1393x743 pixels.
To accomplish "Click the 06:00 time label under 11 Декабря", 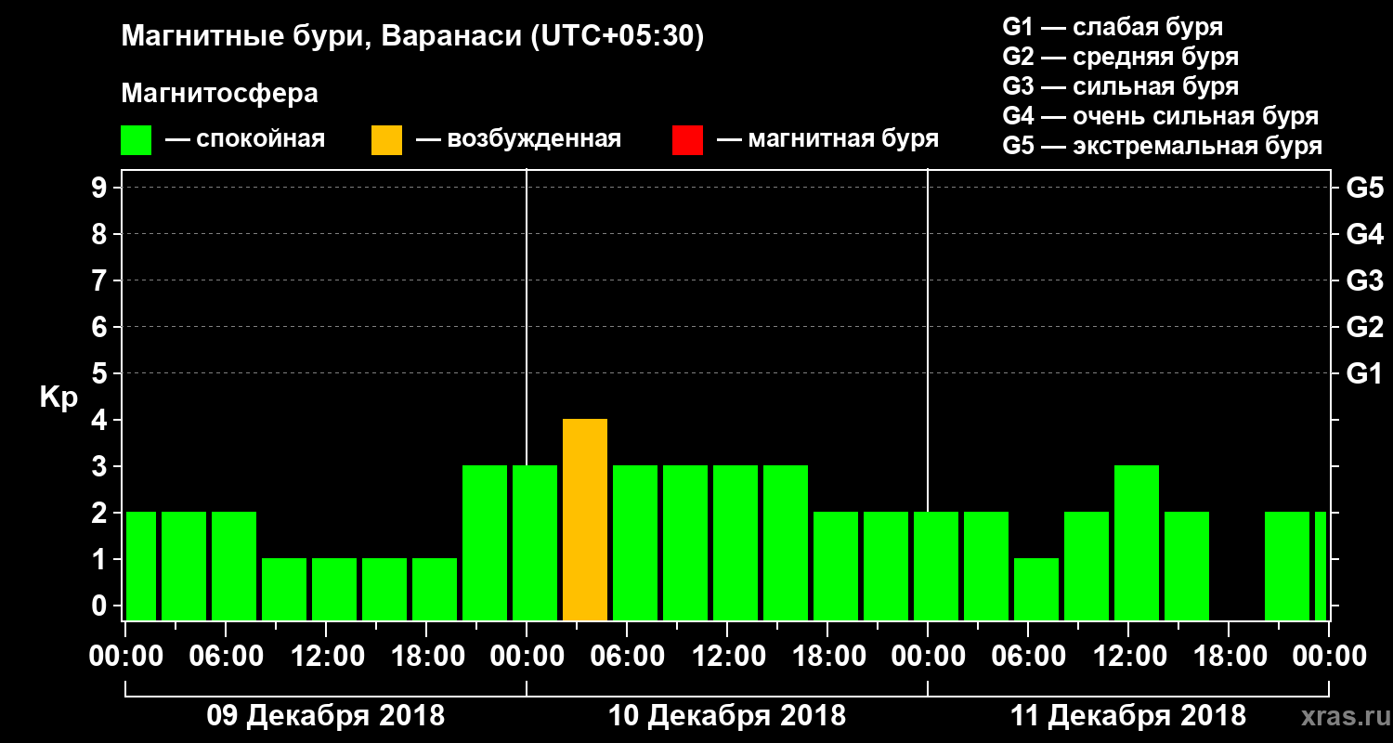I will (1028, 657).
